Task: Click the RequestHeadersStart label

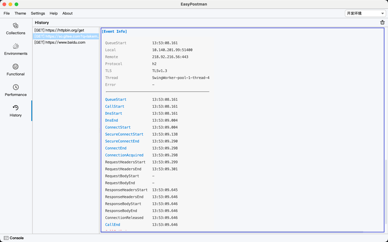Action: pyautogui.click(x=125, y=162)
